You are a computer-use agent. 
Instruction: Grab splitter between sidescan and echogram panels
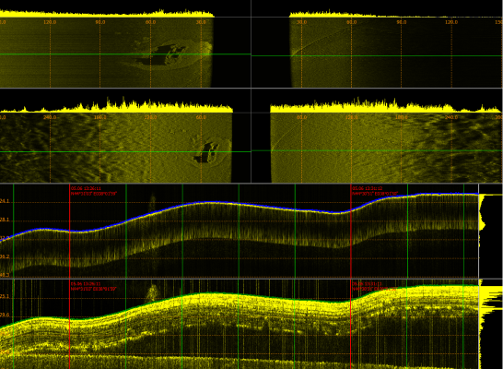click(x=251, y=183)
